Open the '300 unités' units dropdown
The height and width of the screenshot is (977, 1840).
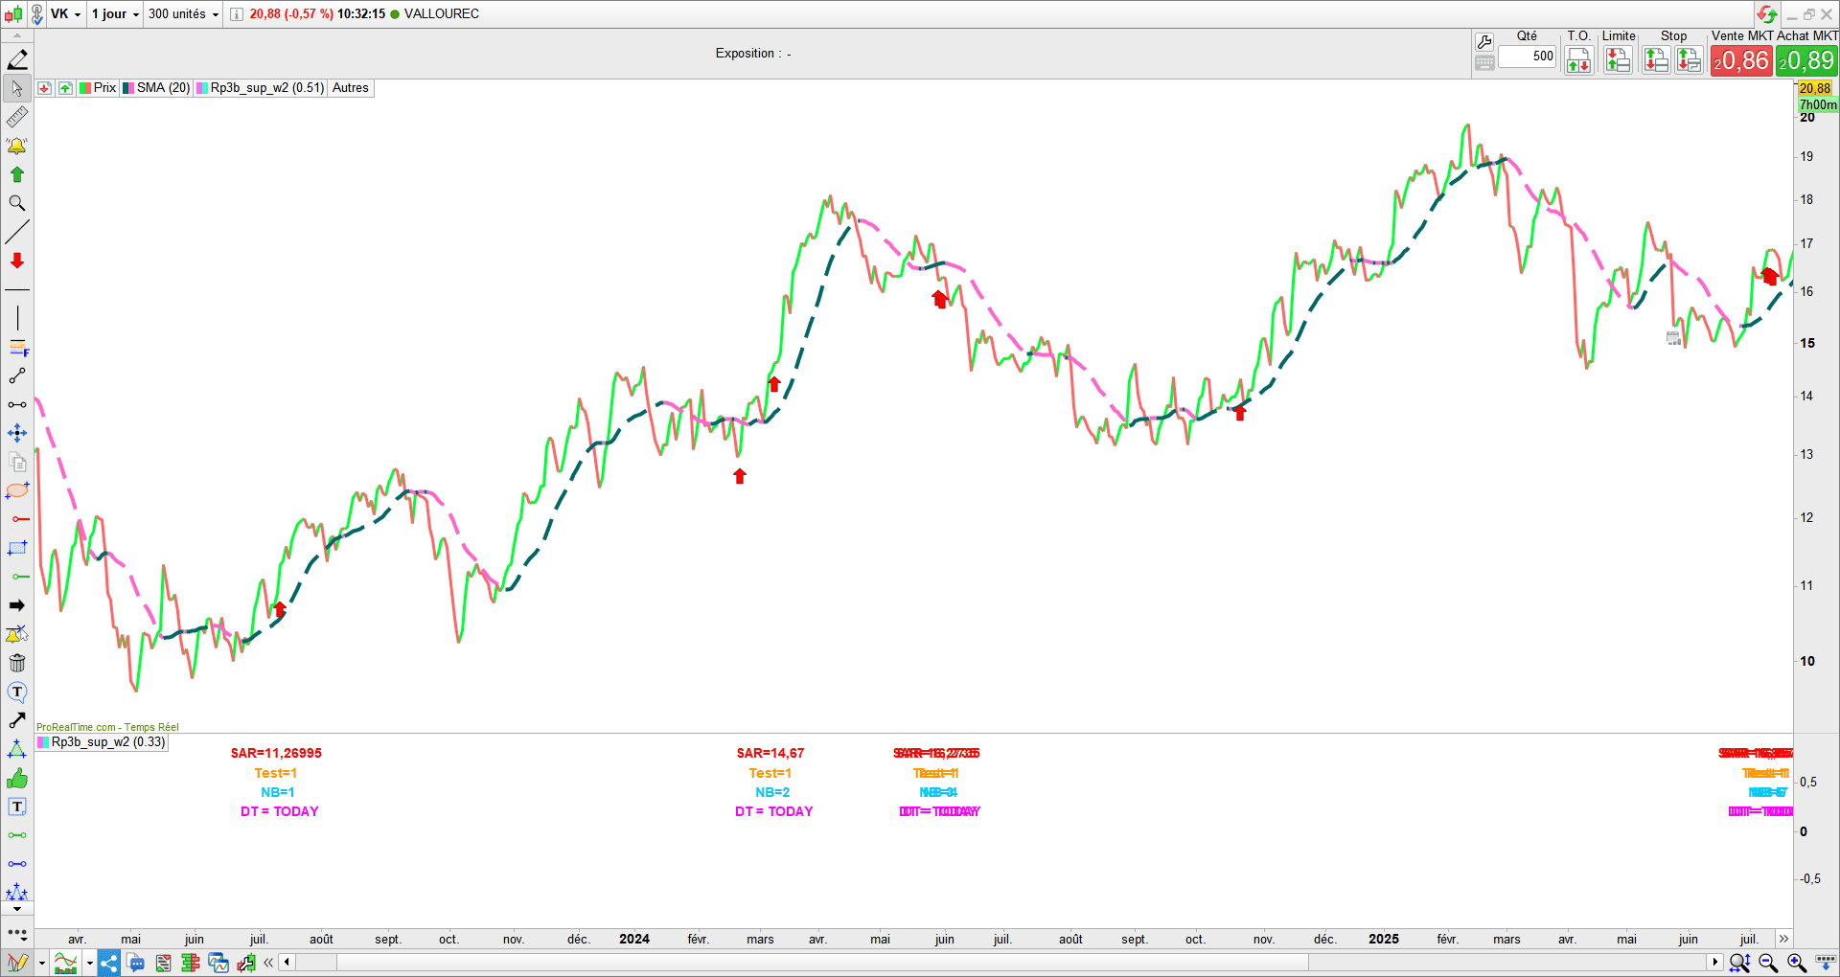183,14
